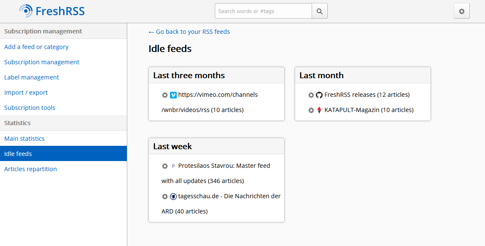The image size is (485, 246).
Task: Click the FreshRSS logo icon
Action: pos(26,11)
